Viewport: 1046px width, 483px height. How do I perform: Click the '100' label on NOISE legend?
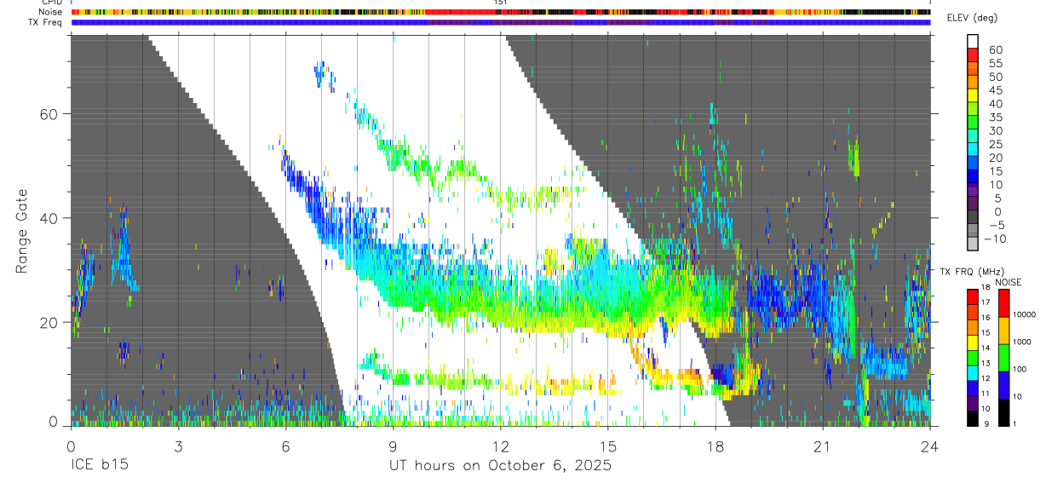coord(1018,369)
